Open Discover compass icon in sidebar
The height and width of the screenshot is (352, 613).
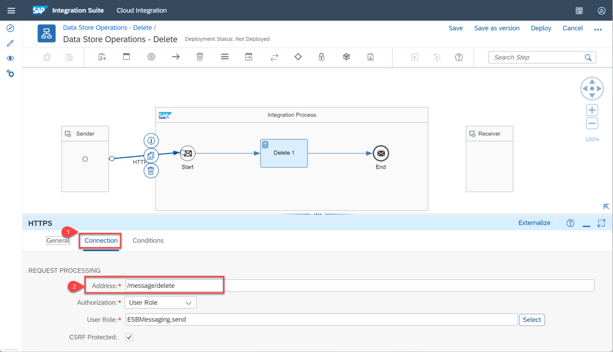click(11, 28)
